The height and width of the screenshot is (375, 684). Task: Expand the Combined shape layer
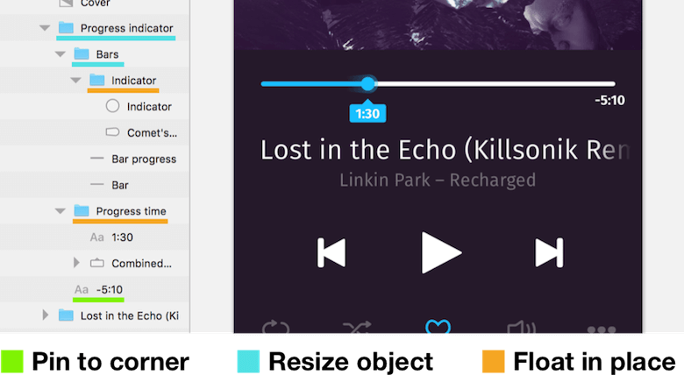click(76, 263)
